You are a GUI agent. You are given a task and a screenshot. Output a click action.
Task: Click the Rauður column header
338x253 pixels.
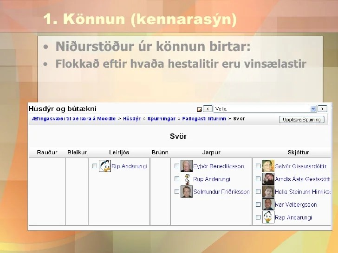pos(47,152)
